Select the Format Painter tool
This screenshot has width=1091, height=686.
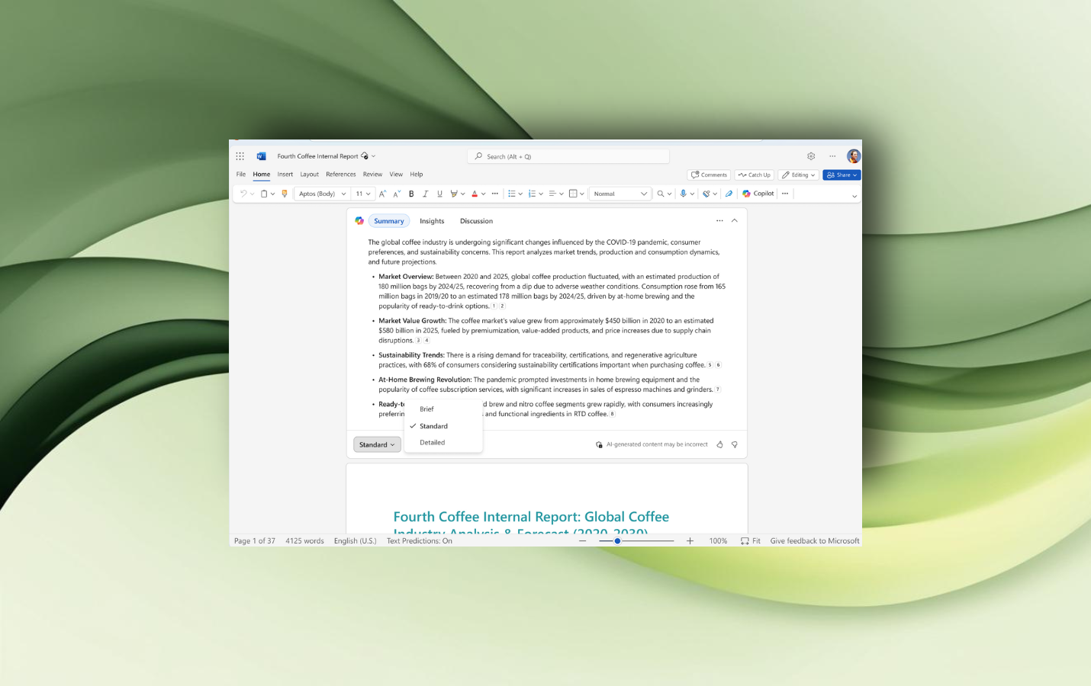point(285,194)
